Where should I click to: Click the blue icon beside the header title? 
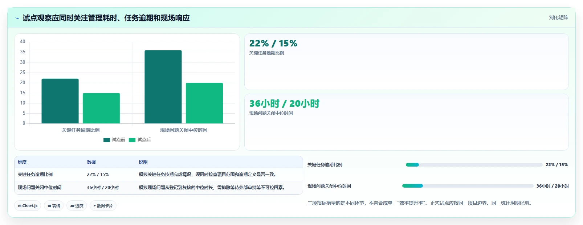pos(17,18)
